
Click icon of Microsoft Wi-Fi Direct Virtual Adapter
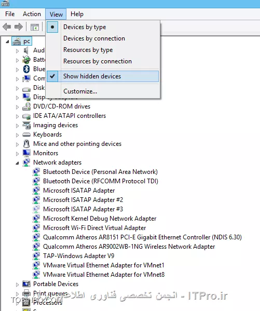point(36,228)
